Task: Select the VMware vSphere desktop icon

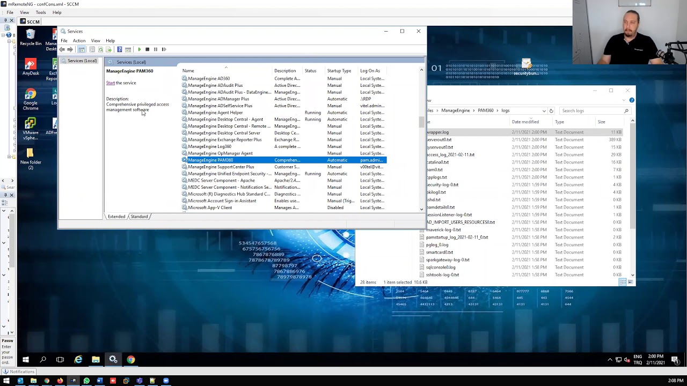Action: pyautogui.click(x=31, y=129)
